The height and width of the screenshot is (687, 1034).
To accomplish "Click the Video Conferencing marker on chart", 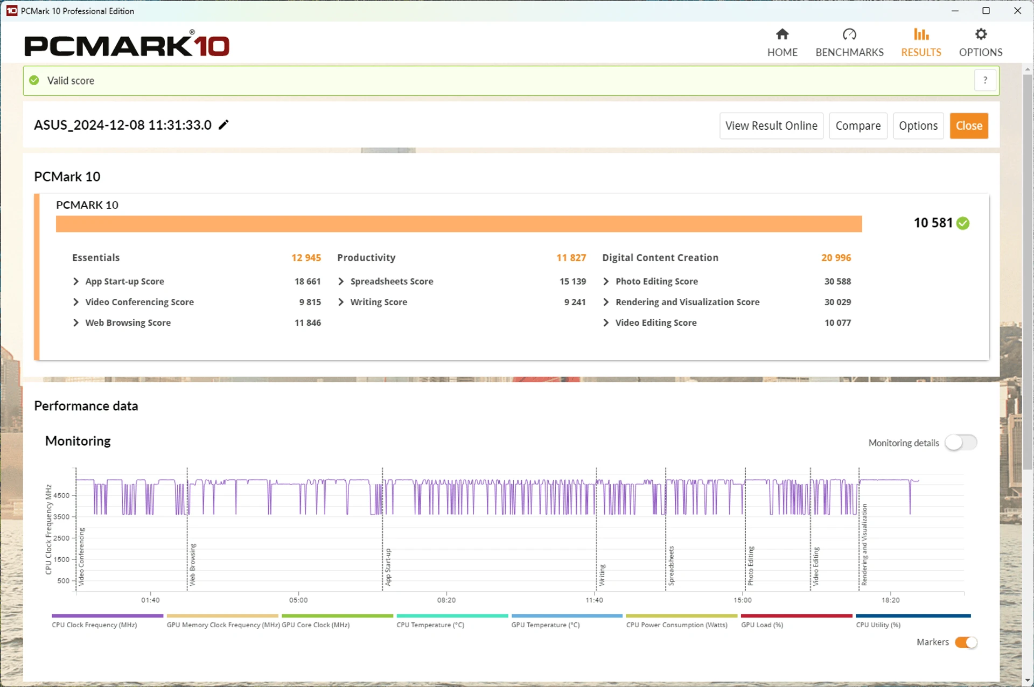I will (x=81, y=557).
